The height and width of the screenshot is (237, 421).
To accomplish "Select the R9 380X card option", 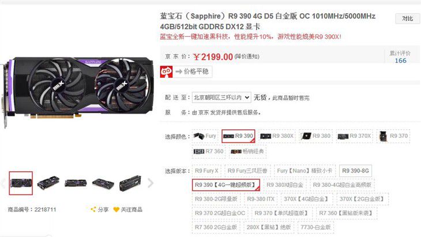I will (x=277, y=136).
